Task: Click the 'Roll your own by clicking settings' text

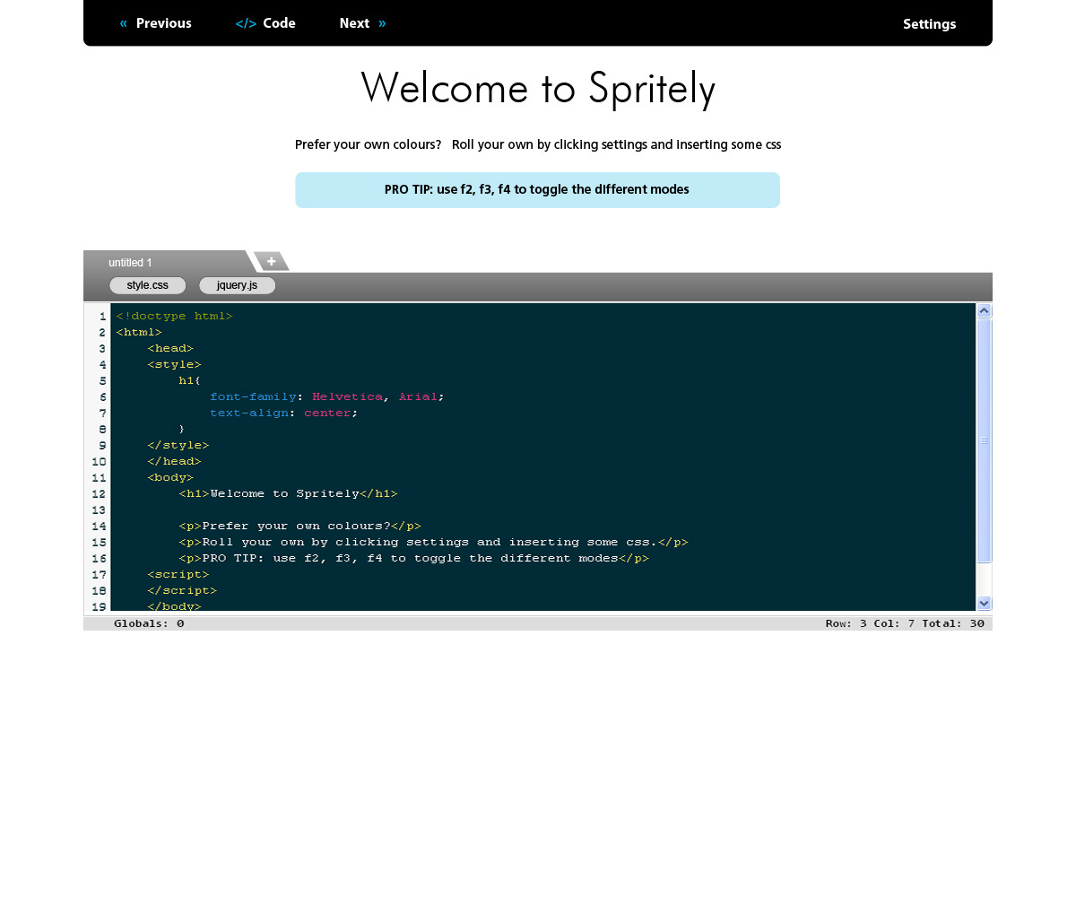Action: 616,144
